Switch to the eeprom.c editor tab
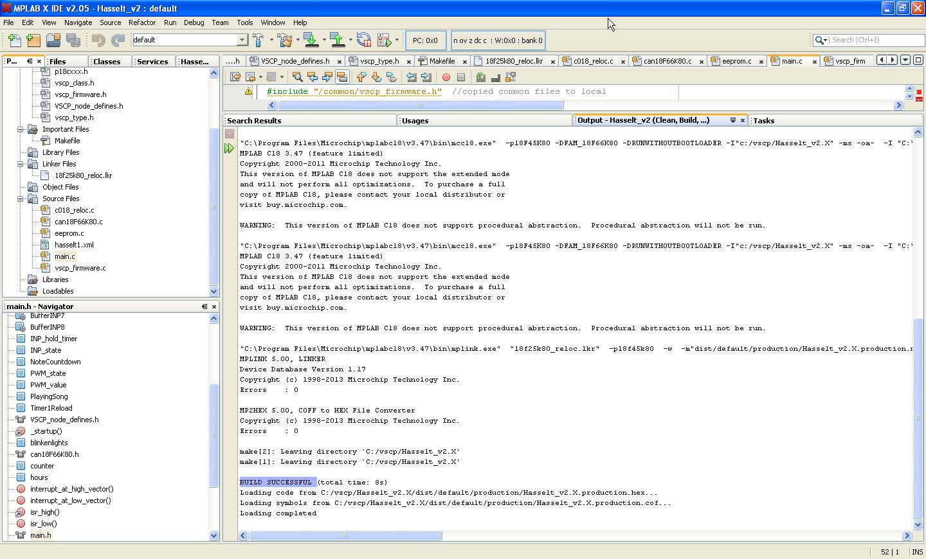This screenshot has width=926, height=559. 736,61
